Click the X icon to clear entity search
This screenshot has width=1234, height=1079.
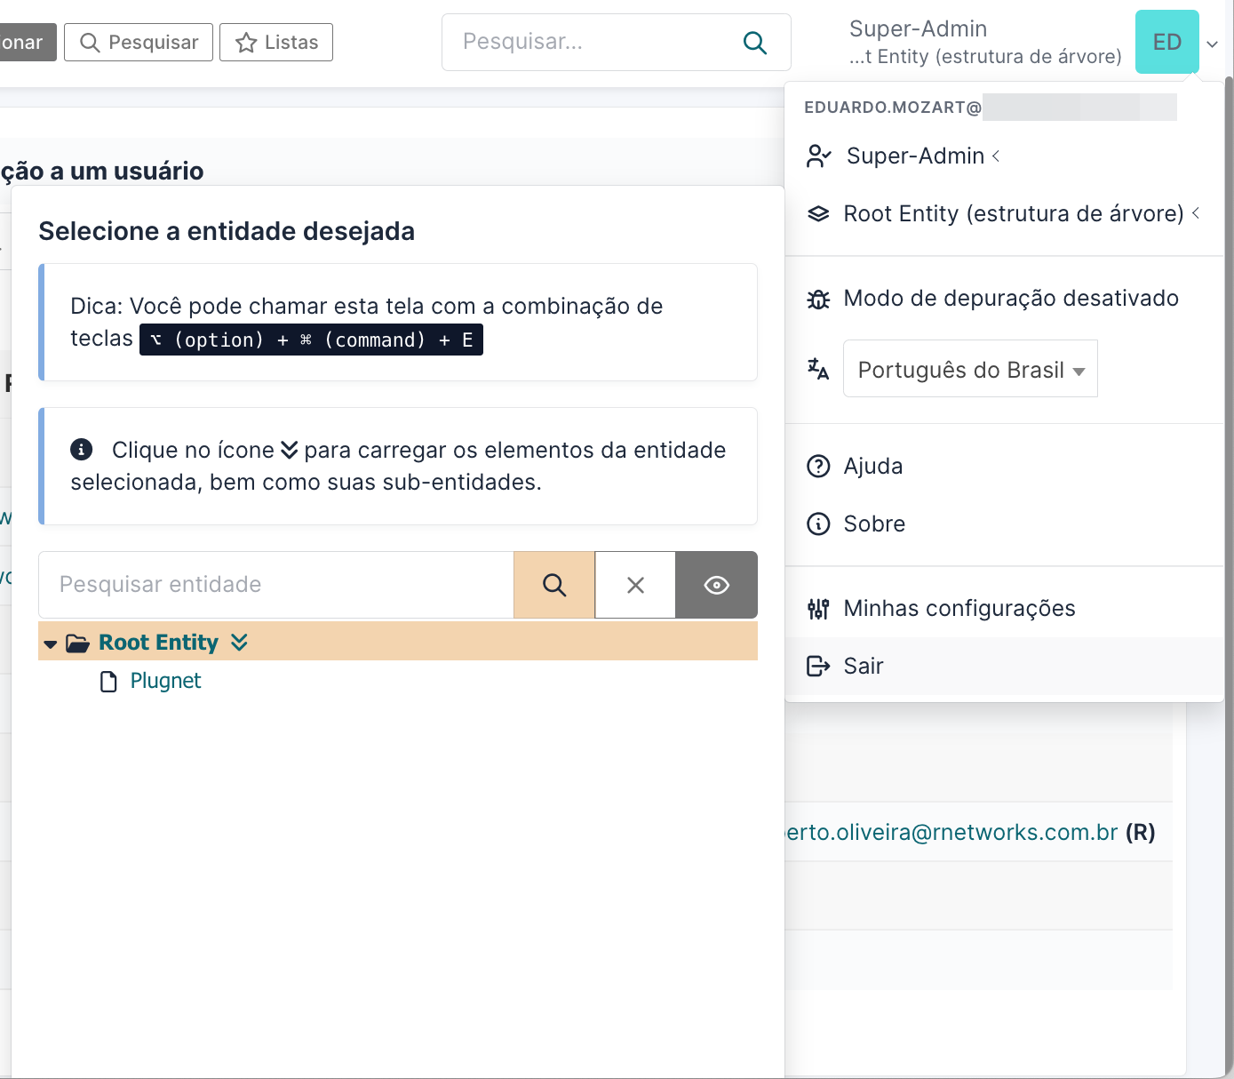click(634, 585)
